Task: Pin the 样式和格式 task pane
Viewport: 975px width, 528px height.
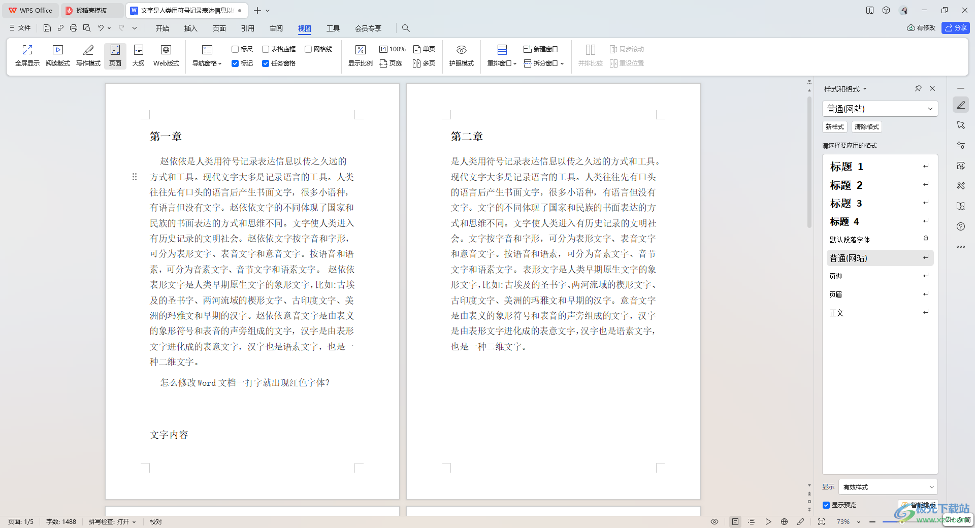Action: point(918,88)
